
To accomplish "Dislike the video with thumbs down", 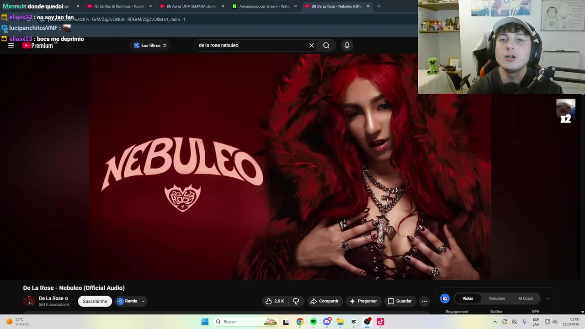I will tap(296, 301).
